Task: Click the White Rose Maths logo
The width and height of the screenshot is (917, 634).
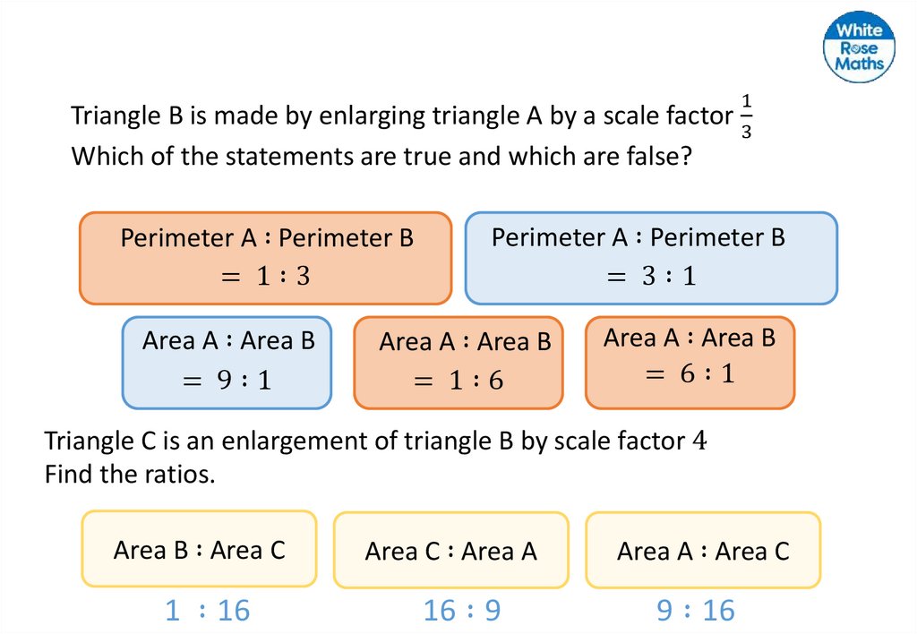Action: click(859, 48)
